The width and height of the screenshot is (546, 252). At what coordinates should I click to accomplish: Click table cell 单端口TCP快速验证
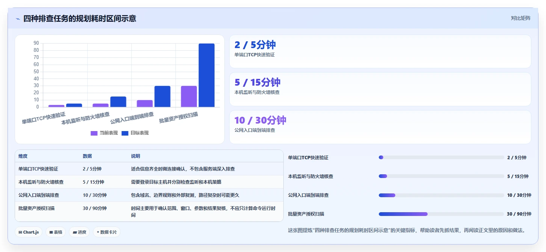pyautogui.click(x=38, y=169)
